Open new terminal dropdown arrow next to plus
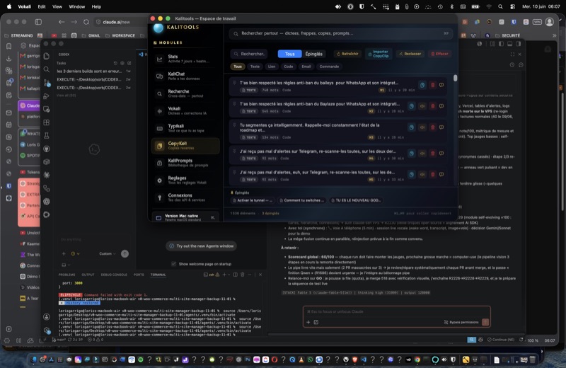 [x=229, y=275]
